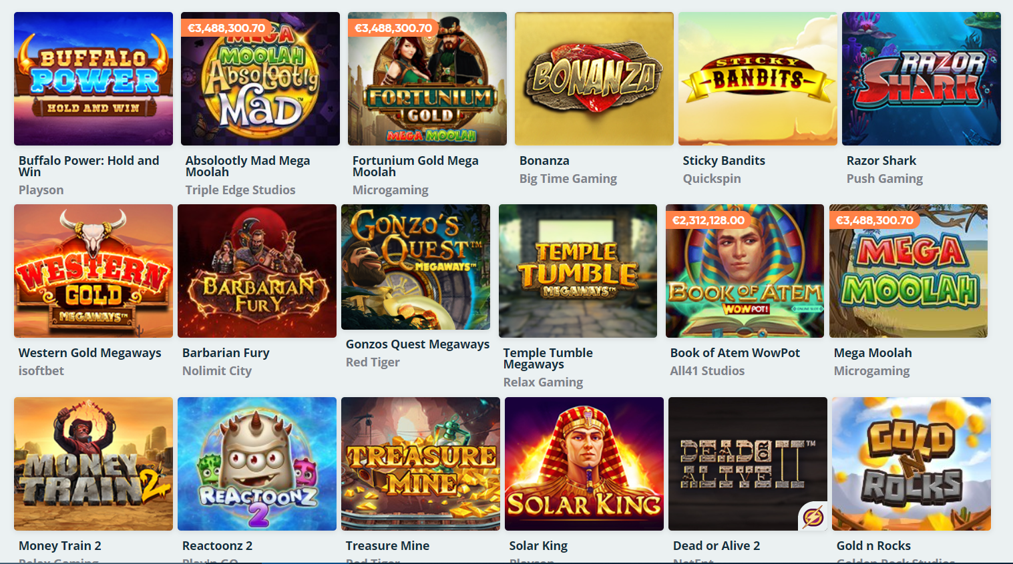This screenshot has width=1013, height=564.
Task: Click the Solar King title text
Action: pos(538,545)
